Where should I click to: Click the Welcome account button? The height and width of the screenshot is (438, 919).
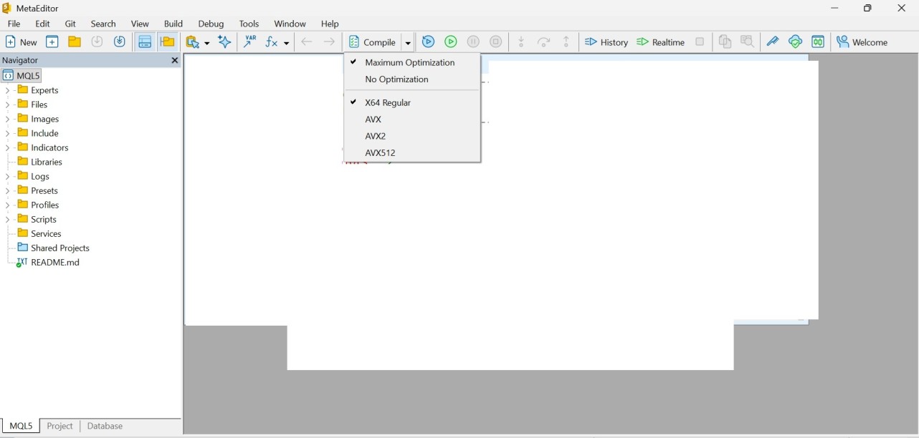(x=863, y=42)
